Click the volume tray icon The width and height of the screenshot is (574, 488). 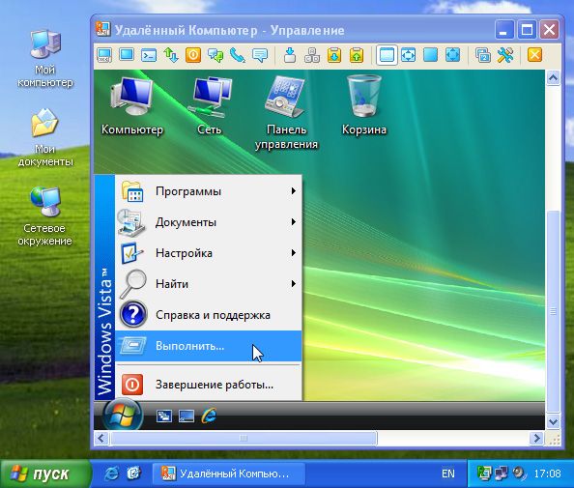coord(518,474)
